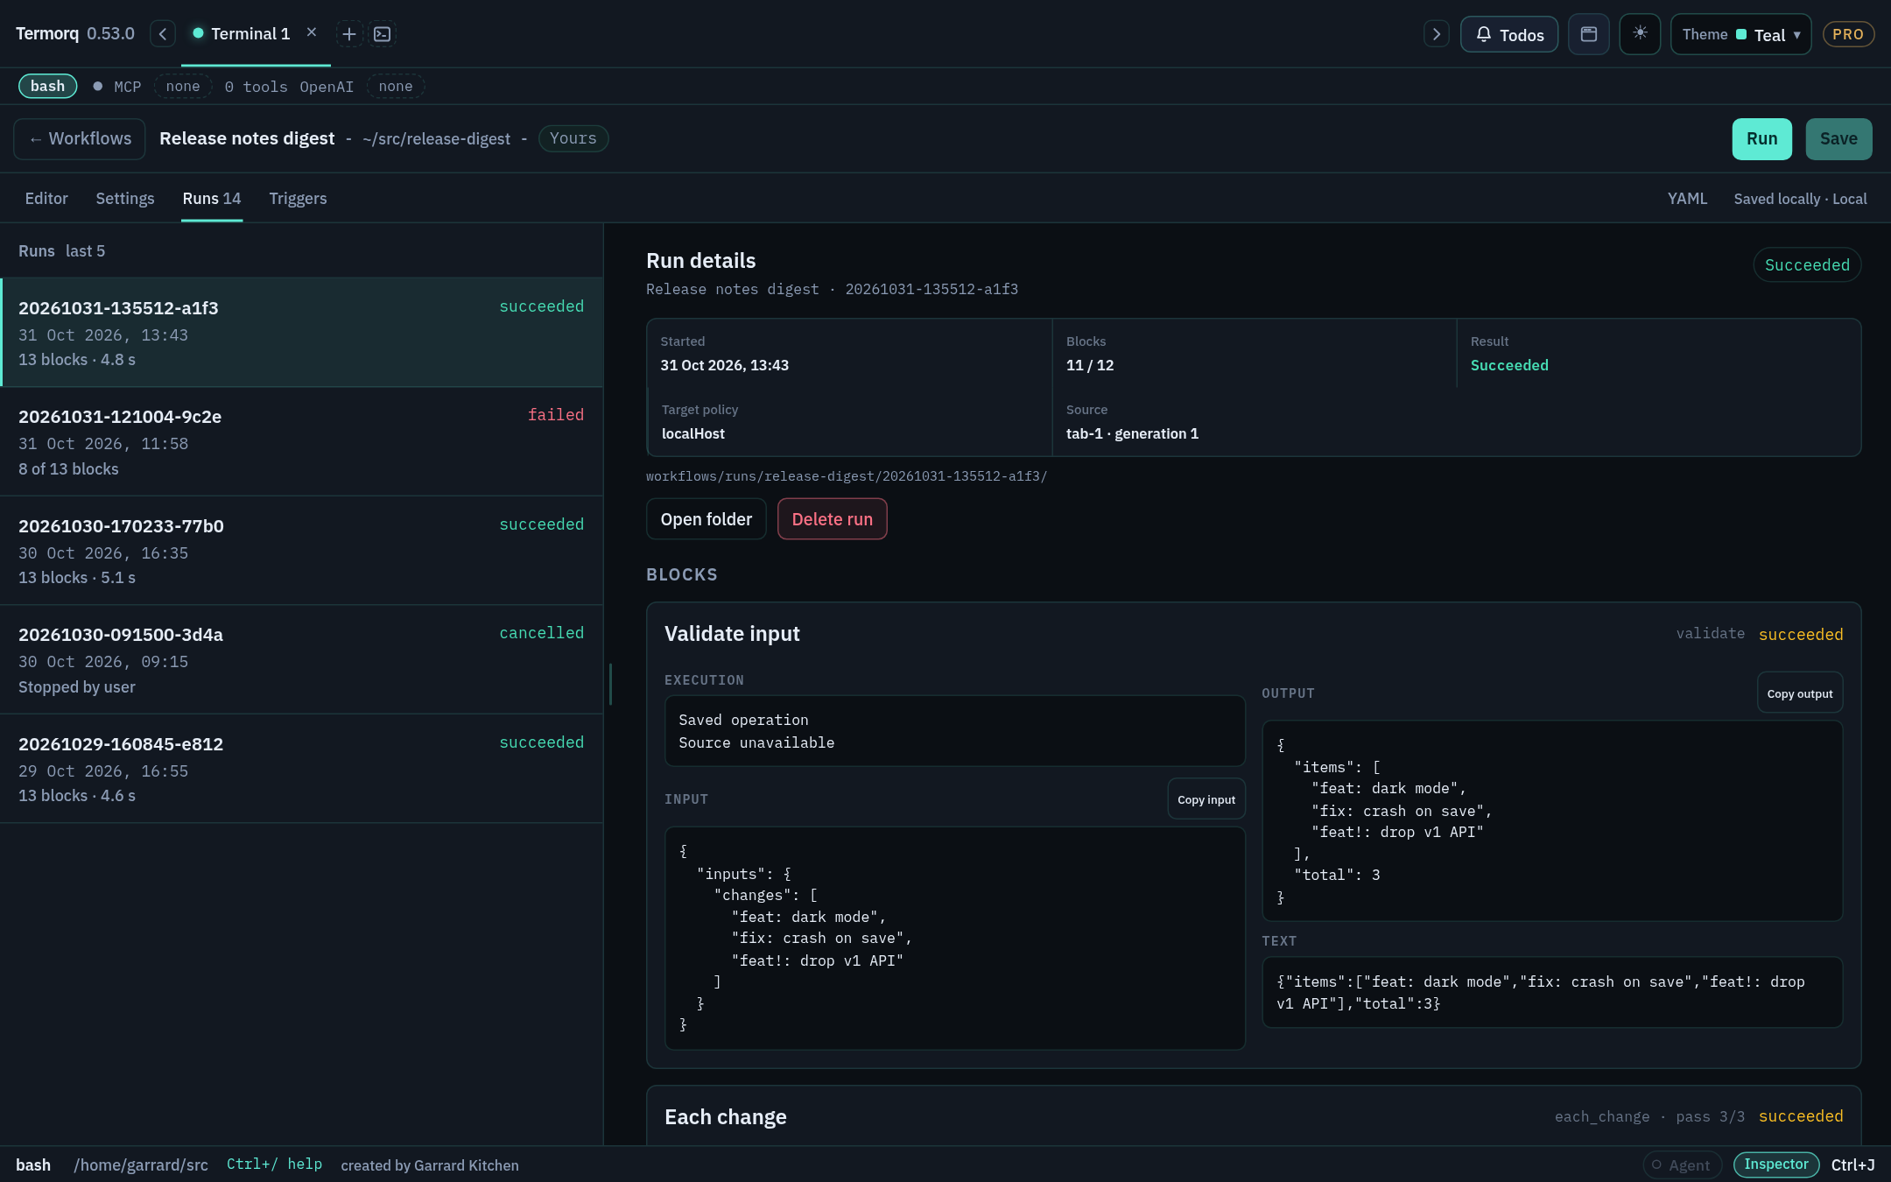Click the back chevron next to Termorq version
This screenshot has width=1891, height=1182.
pos(163,34)
